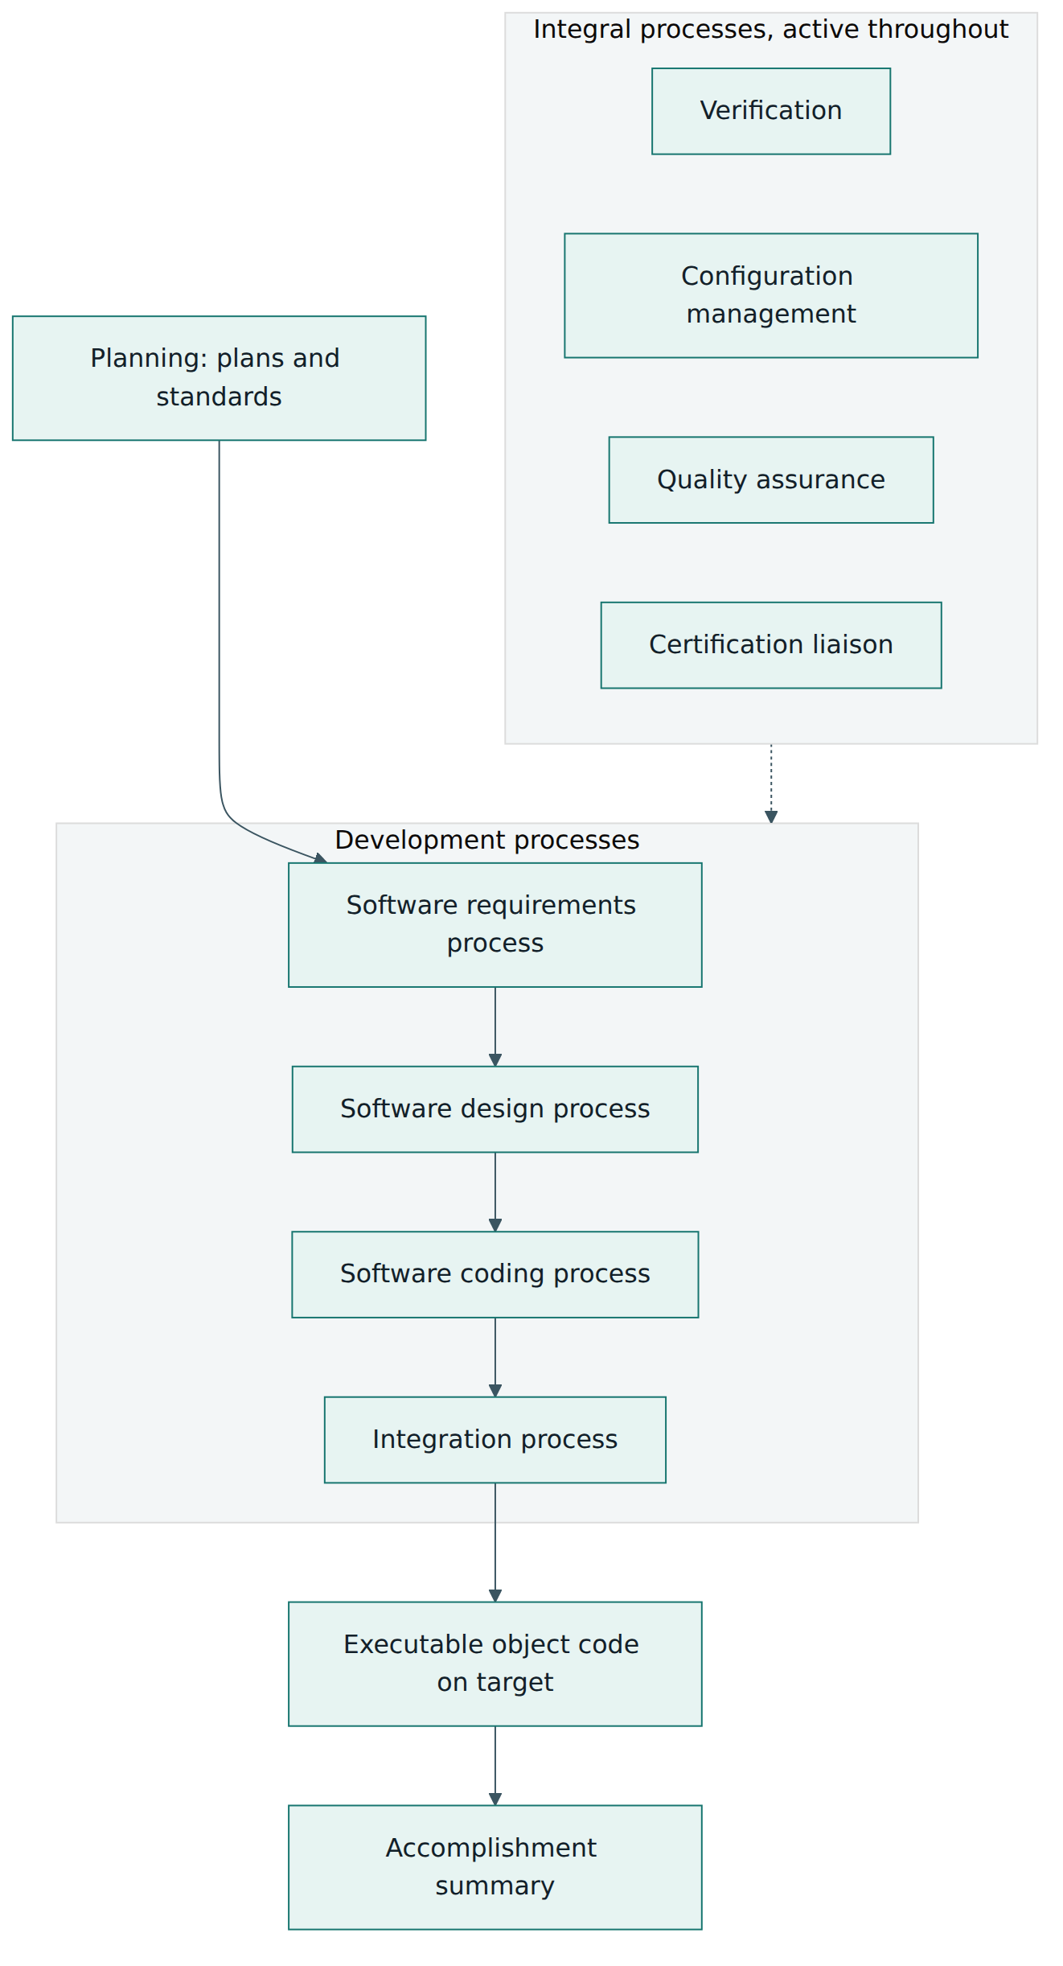Click the Software requirements process box
Viewport: 1063px width, 1966px height.
pos(495,924)
